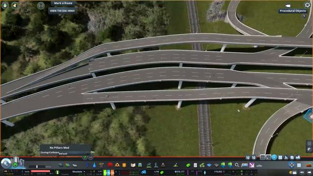313x176 pixels.
Task: Toggle the first square grid mode button
Action: coord(263,157)
